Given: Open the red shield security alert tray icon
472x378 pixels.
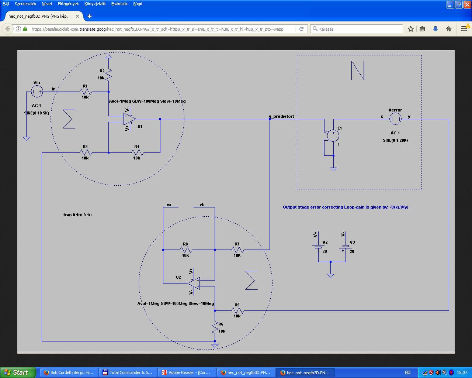Looking at the screenshot, I should click(x=431, y=372).
